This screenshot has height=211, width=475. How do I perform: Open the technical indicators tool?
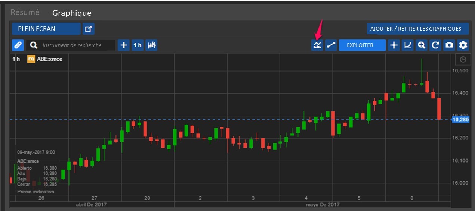pyautogui.click(x=317, y=45)
